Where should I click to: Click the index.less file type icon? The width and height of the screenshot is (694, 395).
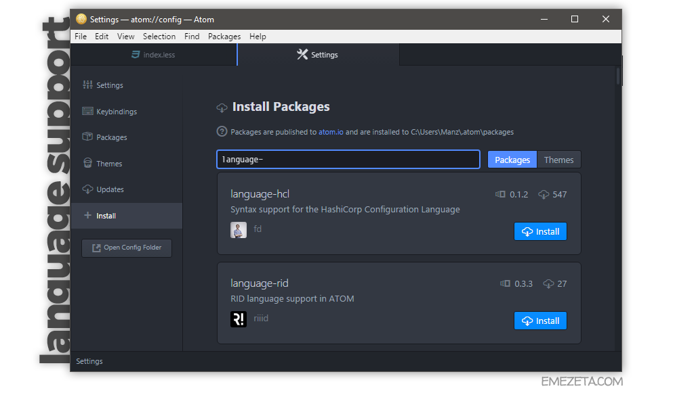click(136, 54)
